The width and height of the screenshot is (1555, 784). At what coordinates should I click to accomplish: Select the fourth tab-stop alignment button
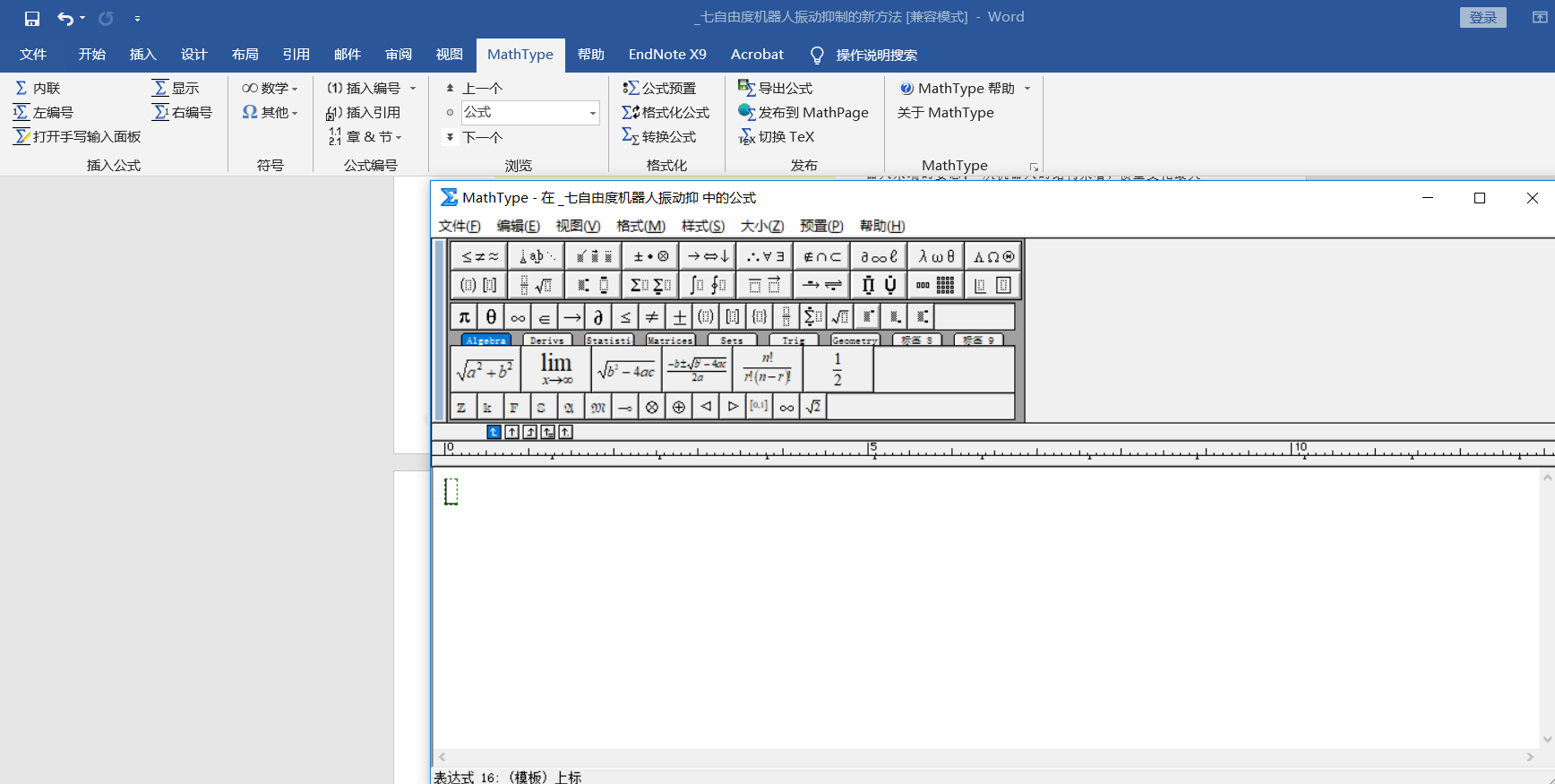click(547, 432)
